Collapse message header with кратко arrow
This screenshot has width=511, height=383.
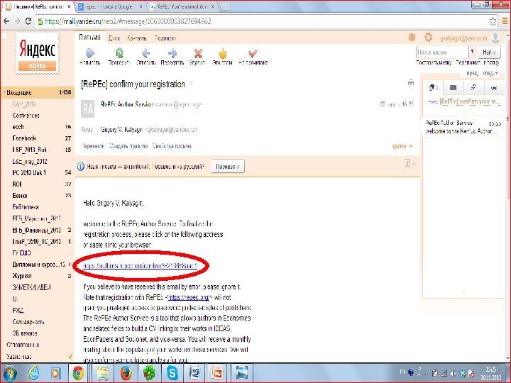411,146
